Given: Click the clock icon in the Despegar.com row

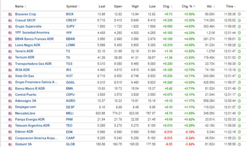Looking at the screenshot, I should point(240,107).
